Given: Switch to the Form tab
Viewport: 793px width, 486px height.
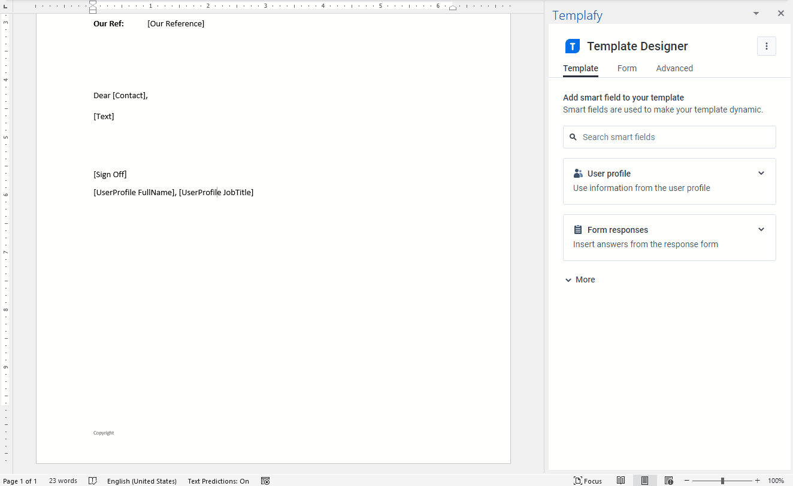Looking at the screenshot, I should 627,68.
